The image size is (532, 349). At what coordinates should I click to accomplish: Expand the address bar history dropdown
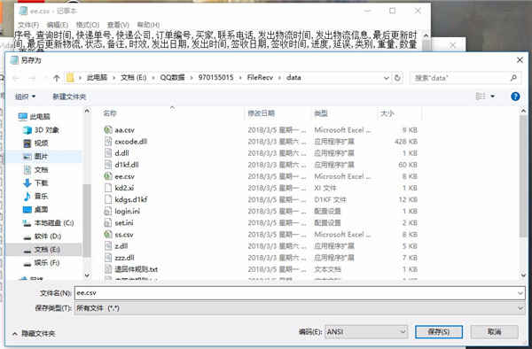(386, 78)
